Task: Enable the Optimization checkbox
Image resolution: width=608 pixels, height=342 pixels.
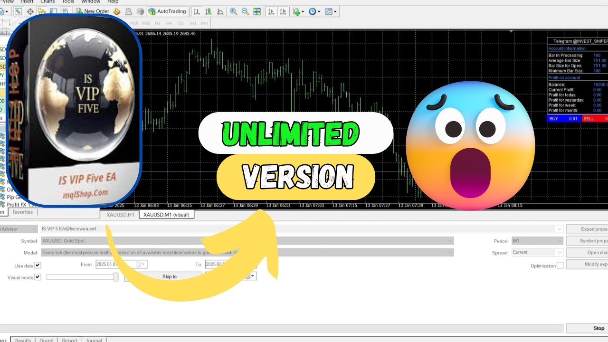Action: click(560, 266)
